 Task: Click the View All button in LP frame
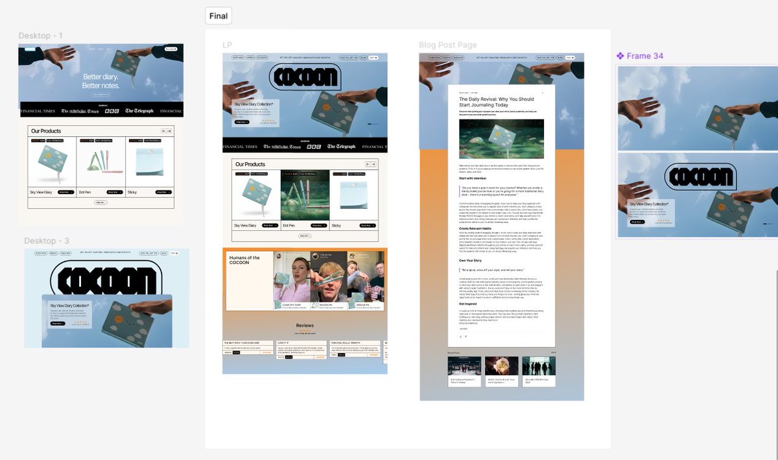(x=305, y=236)
